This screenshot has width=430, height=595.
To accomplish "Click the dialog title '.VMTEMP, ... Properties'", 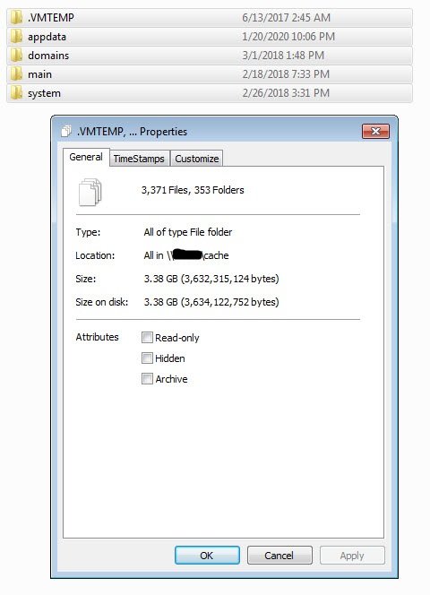I will click(132, 132).
